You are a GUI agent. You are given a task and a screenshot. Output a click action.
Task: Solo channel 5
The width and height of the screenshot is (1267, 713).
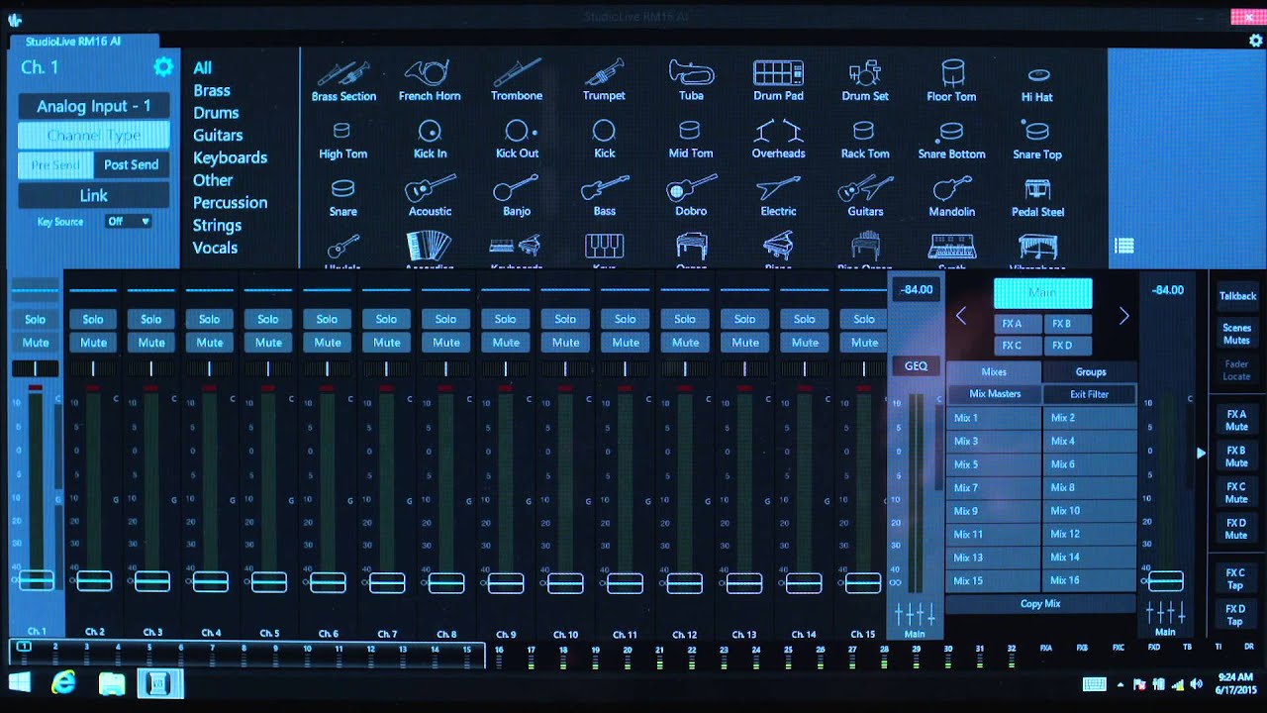point(268,319)
